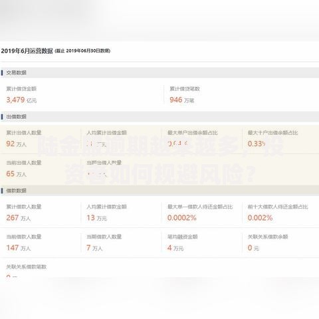Click the 92 万人 value
Screen dimensions: 319x319
coord(16,144)
